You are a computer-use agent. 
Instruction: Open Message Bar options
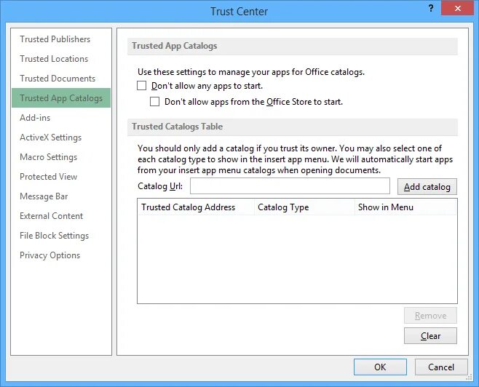[x=44, y=196]
